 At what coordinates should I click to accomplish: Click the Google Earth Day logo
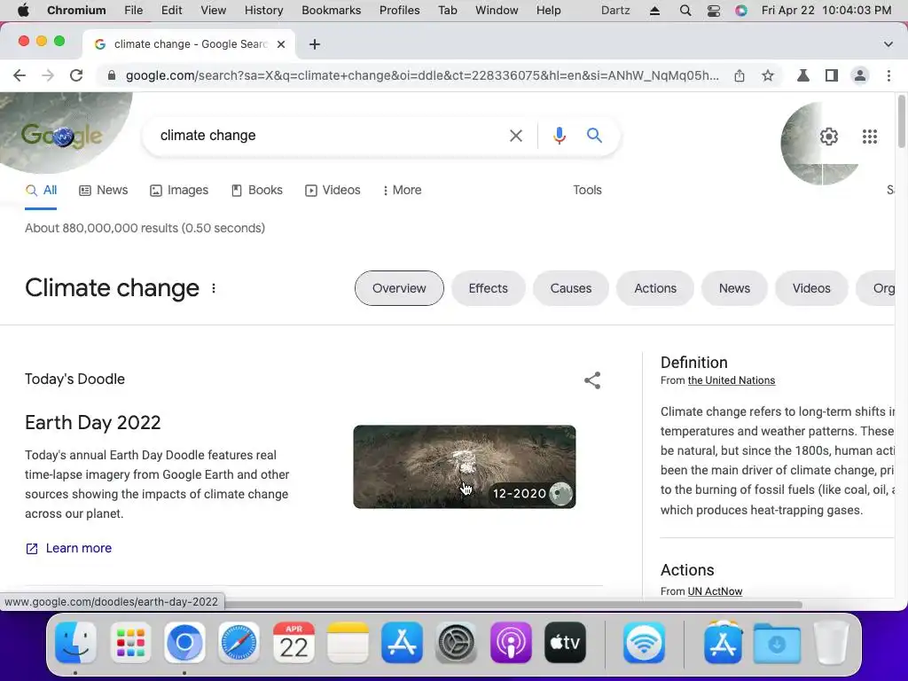point(61,136)
